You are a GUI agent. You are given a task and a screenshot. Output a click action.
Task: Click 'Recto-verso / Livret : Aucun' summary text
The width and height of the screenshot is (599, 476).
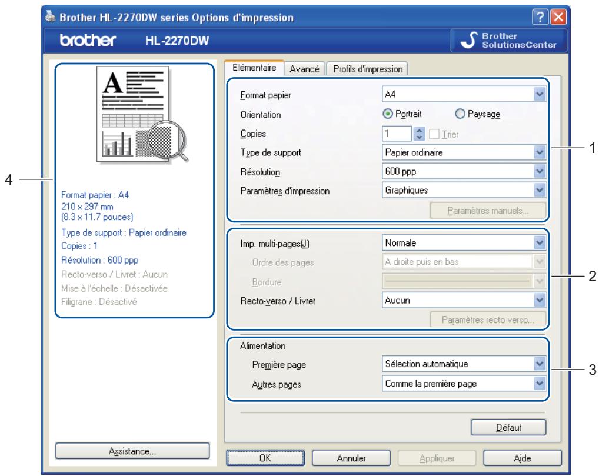114,274
